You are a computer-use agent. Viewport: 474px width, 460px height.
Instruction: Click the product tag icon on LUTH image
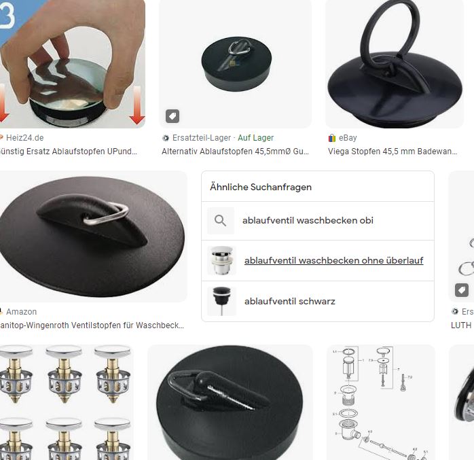tap(462, 290)
